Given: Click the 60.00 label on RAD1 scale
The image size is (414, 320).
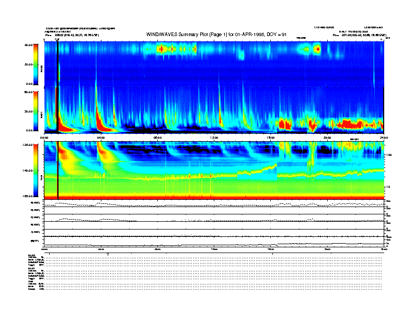Looking at the screenshot, I should (29, 92).
